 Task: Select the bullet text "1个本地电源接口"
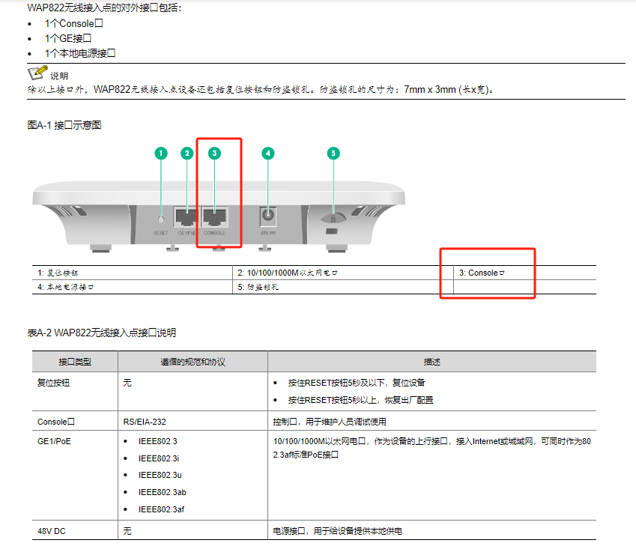click(80, 53)
